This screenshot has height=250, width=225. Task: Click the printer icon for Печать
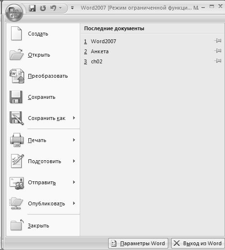pyautogui.click(x=17, y=140)
